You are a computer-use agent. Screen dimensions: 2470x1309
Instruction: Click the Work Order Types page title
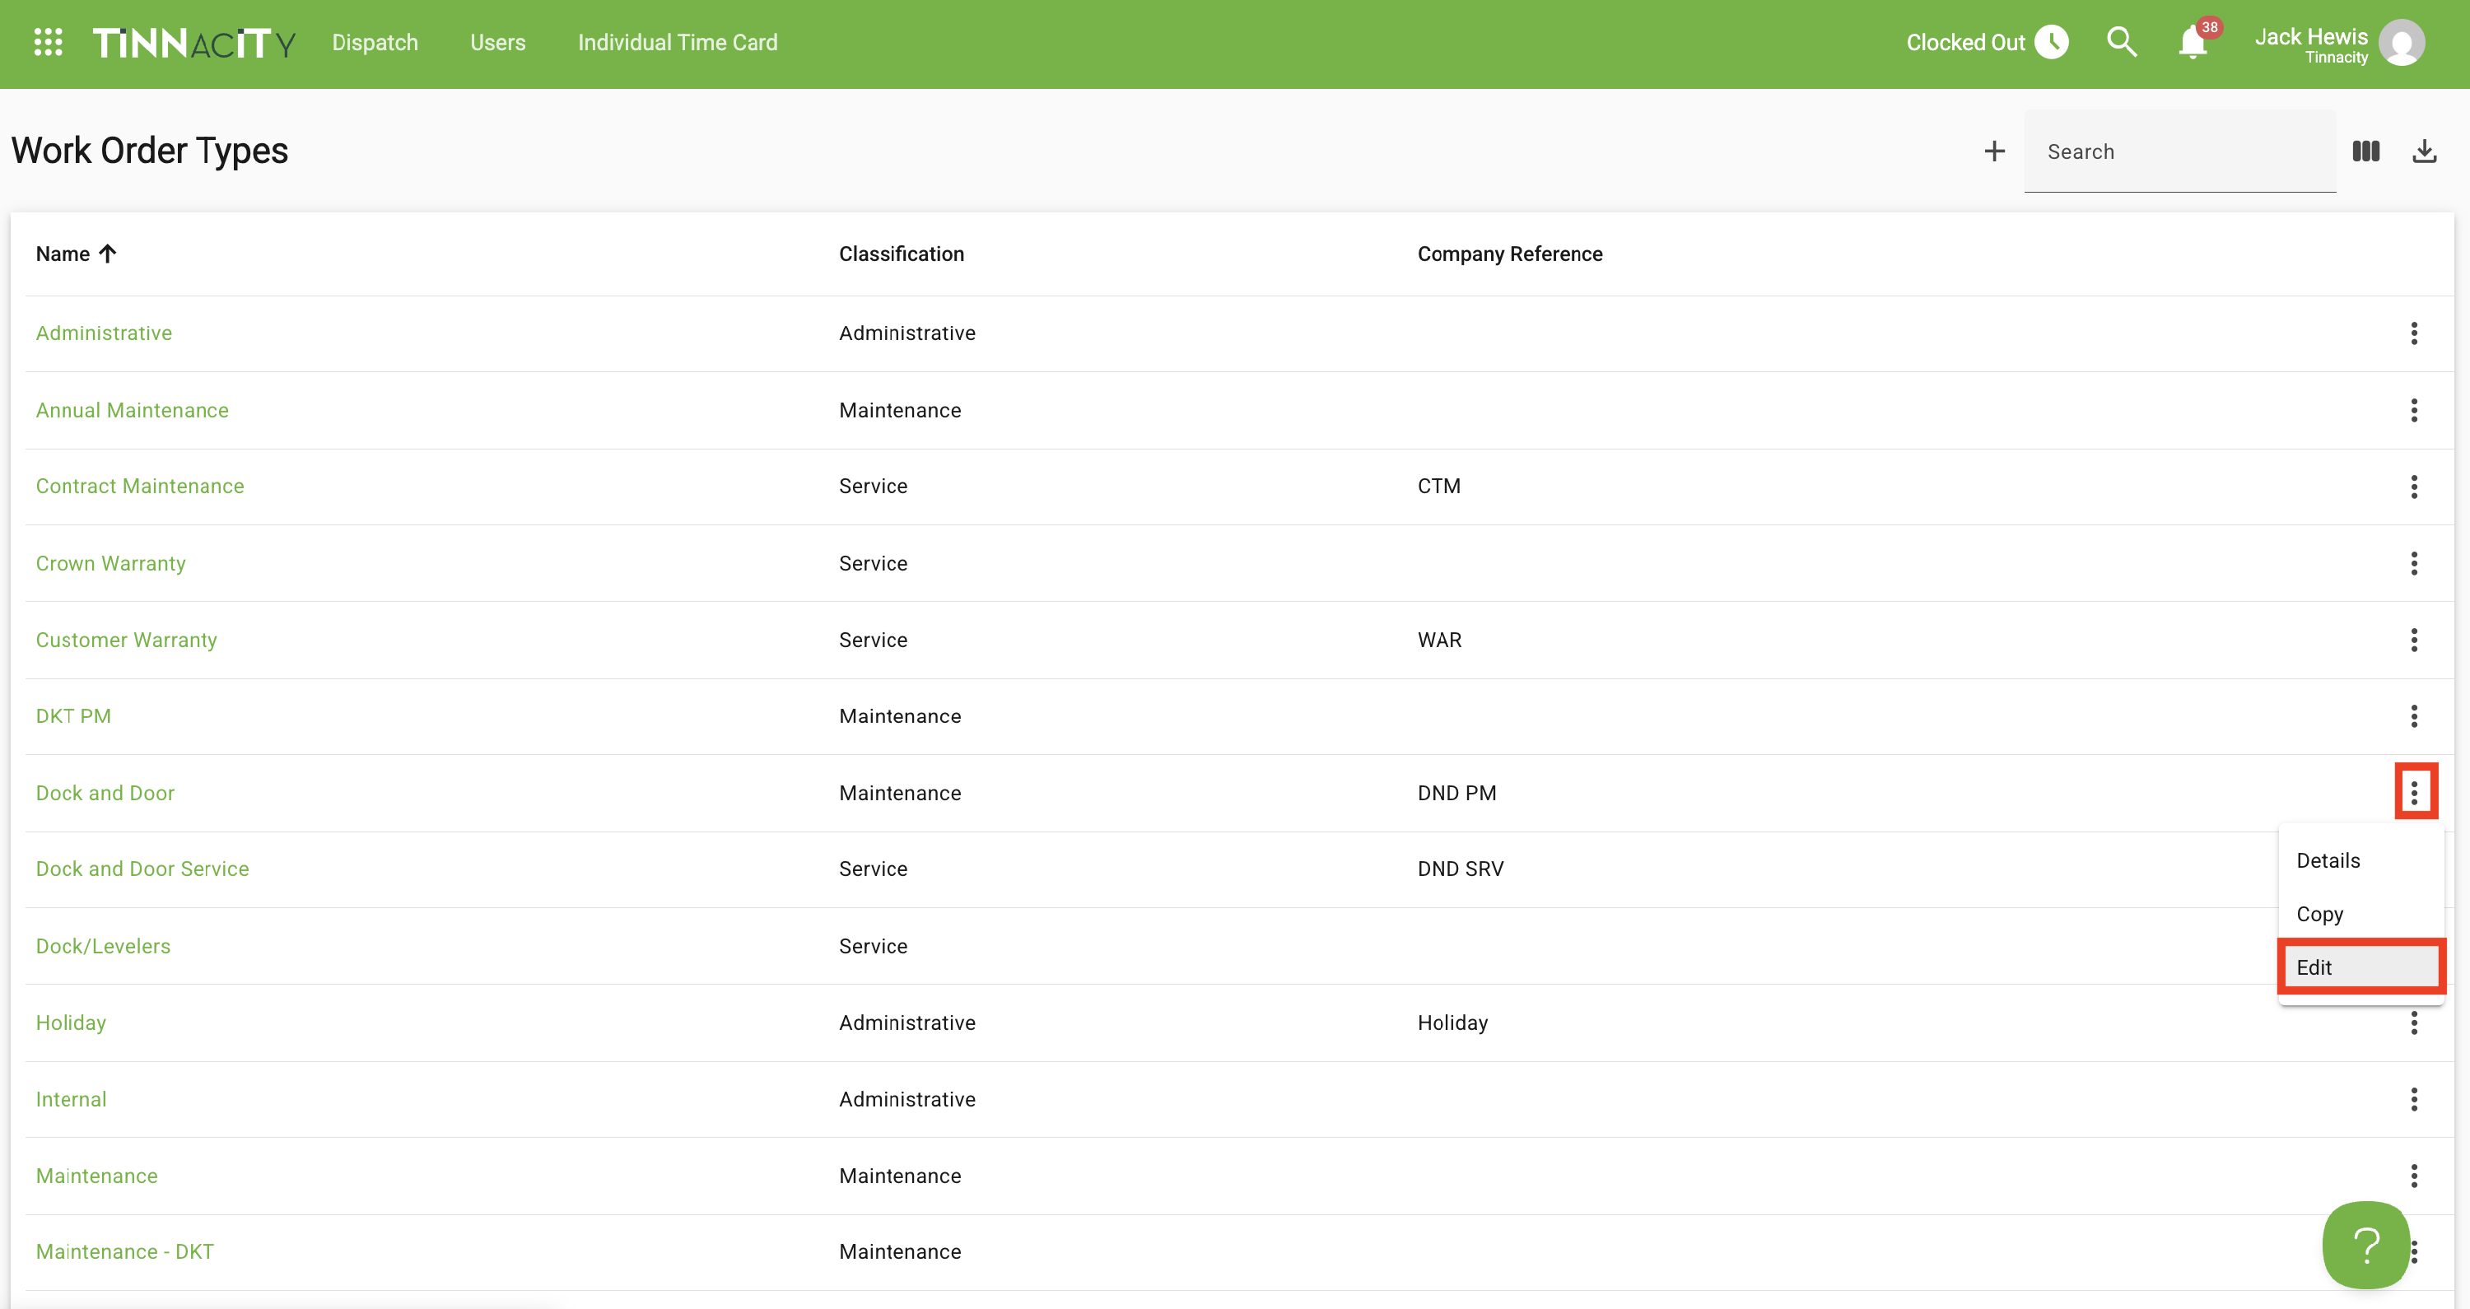tap(150, 151)
